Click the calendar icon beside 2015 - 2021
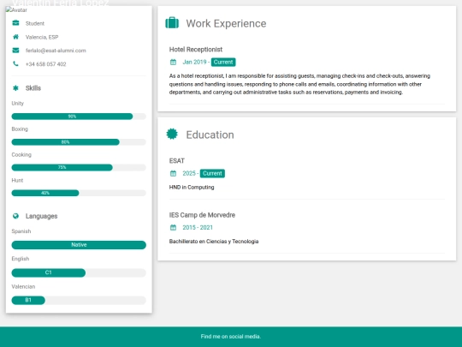Screen dimensions: 462x347 [173, 228]
